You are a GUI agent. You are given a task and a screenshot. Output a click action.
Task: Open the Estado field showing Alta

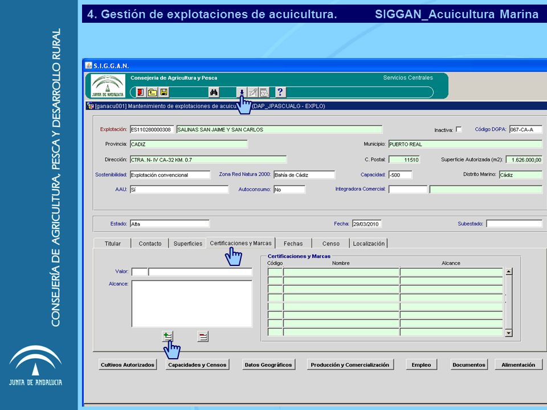[x=170, y=223]
